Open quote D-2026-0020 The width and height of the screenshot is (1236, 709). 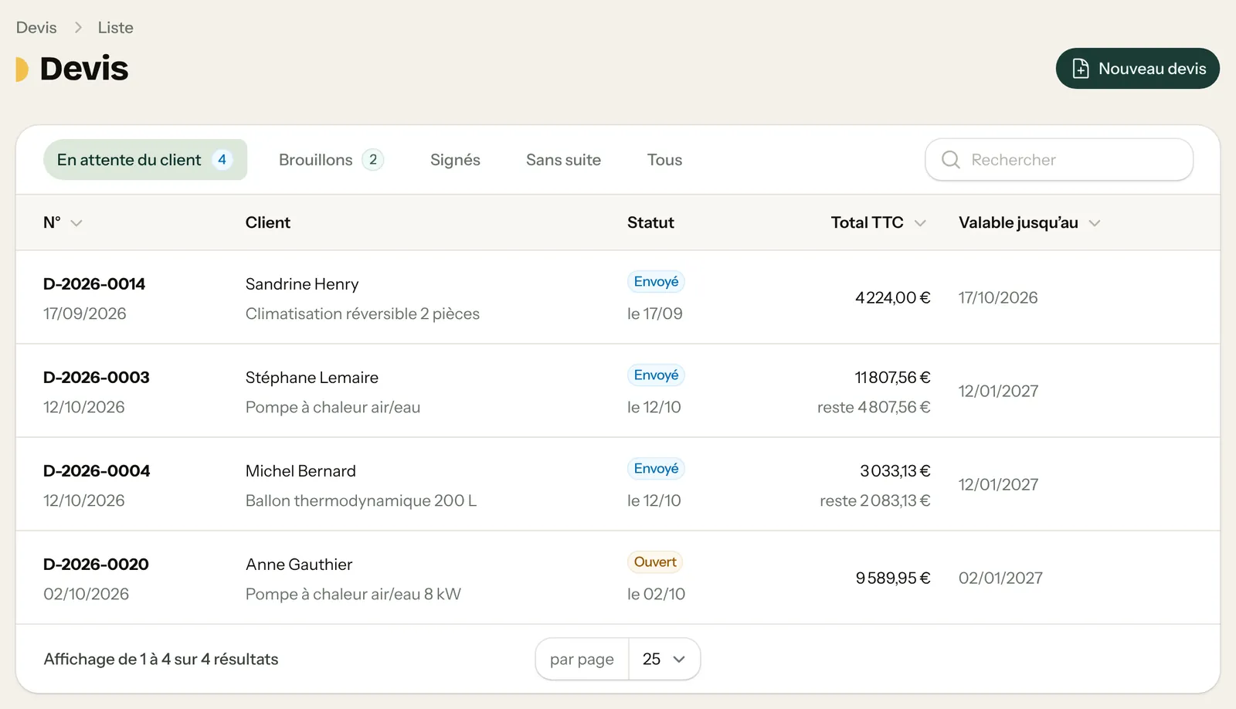point(96,565)
